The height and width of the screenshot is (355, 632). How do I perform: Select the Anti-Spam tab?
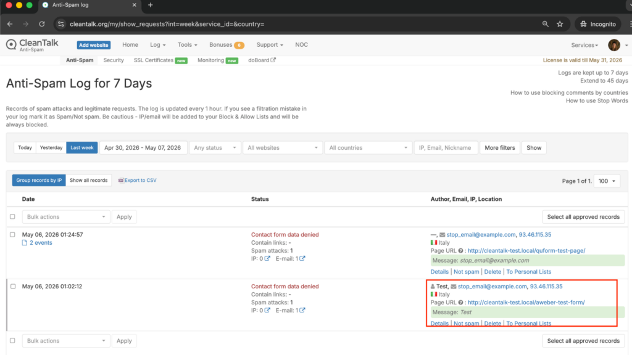coord(80,60)
